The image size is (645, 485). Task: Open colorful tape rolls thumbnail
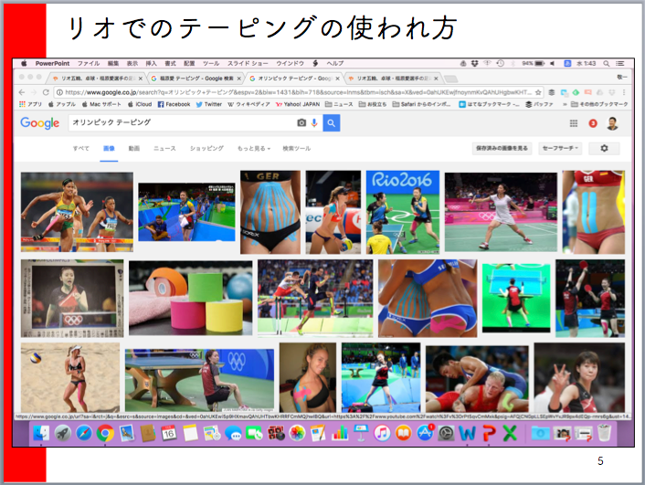tap(190, 298)
